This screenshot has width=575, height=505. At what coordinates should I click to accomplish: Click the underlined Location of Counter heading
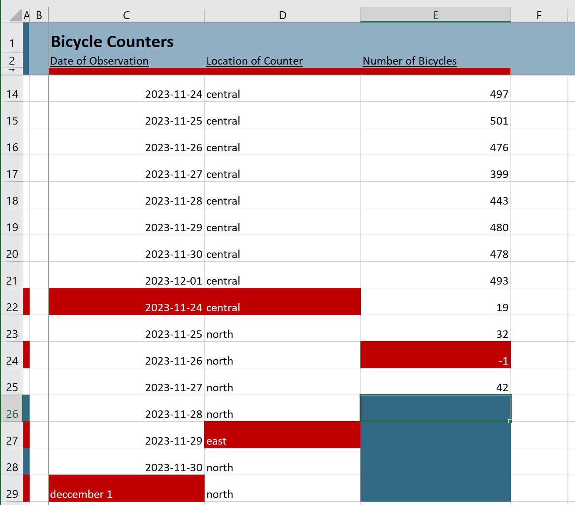255,61
